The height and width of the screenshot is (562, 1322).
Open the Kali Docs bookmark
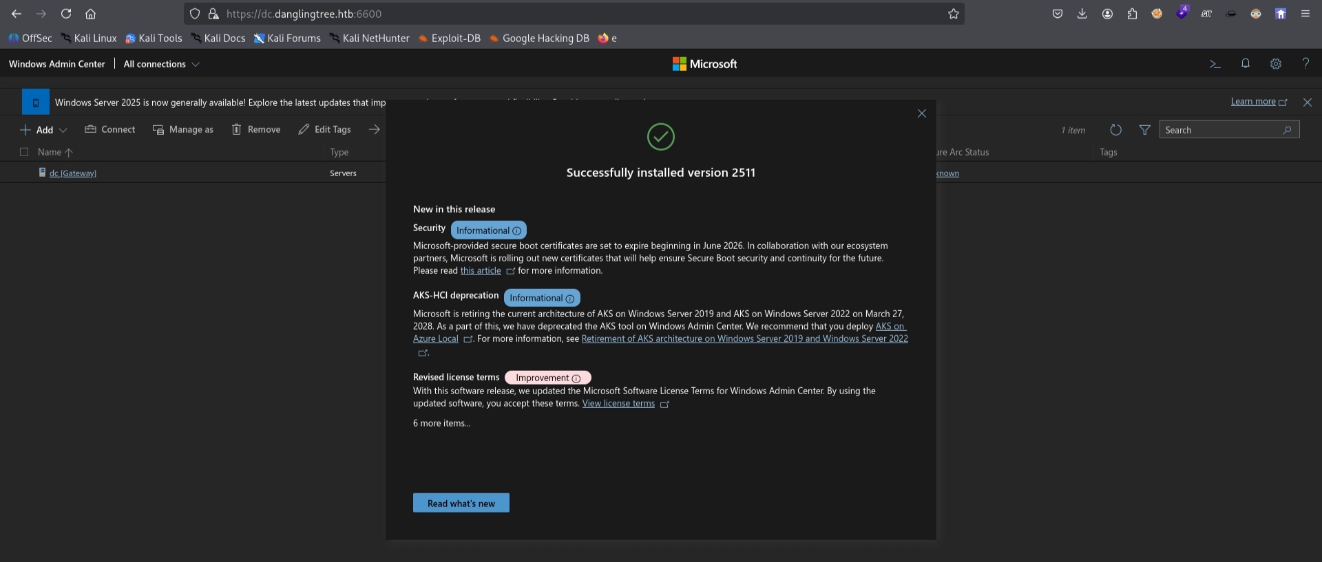(218, 39)
